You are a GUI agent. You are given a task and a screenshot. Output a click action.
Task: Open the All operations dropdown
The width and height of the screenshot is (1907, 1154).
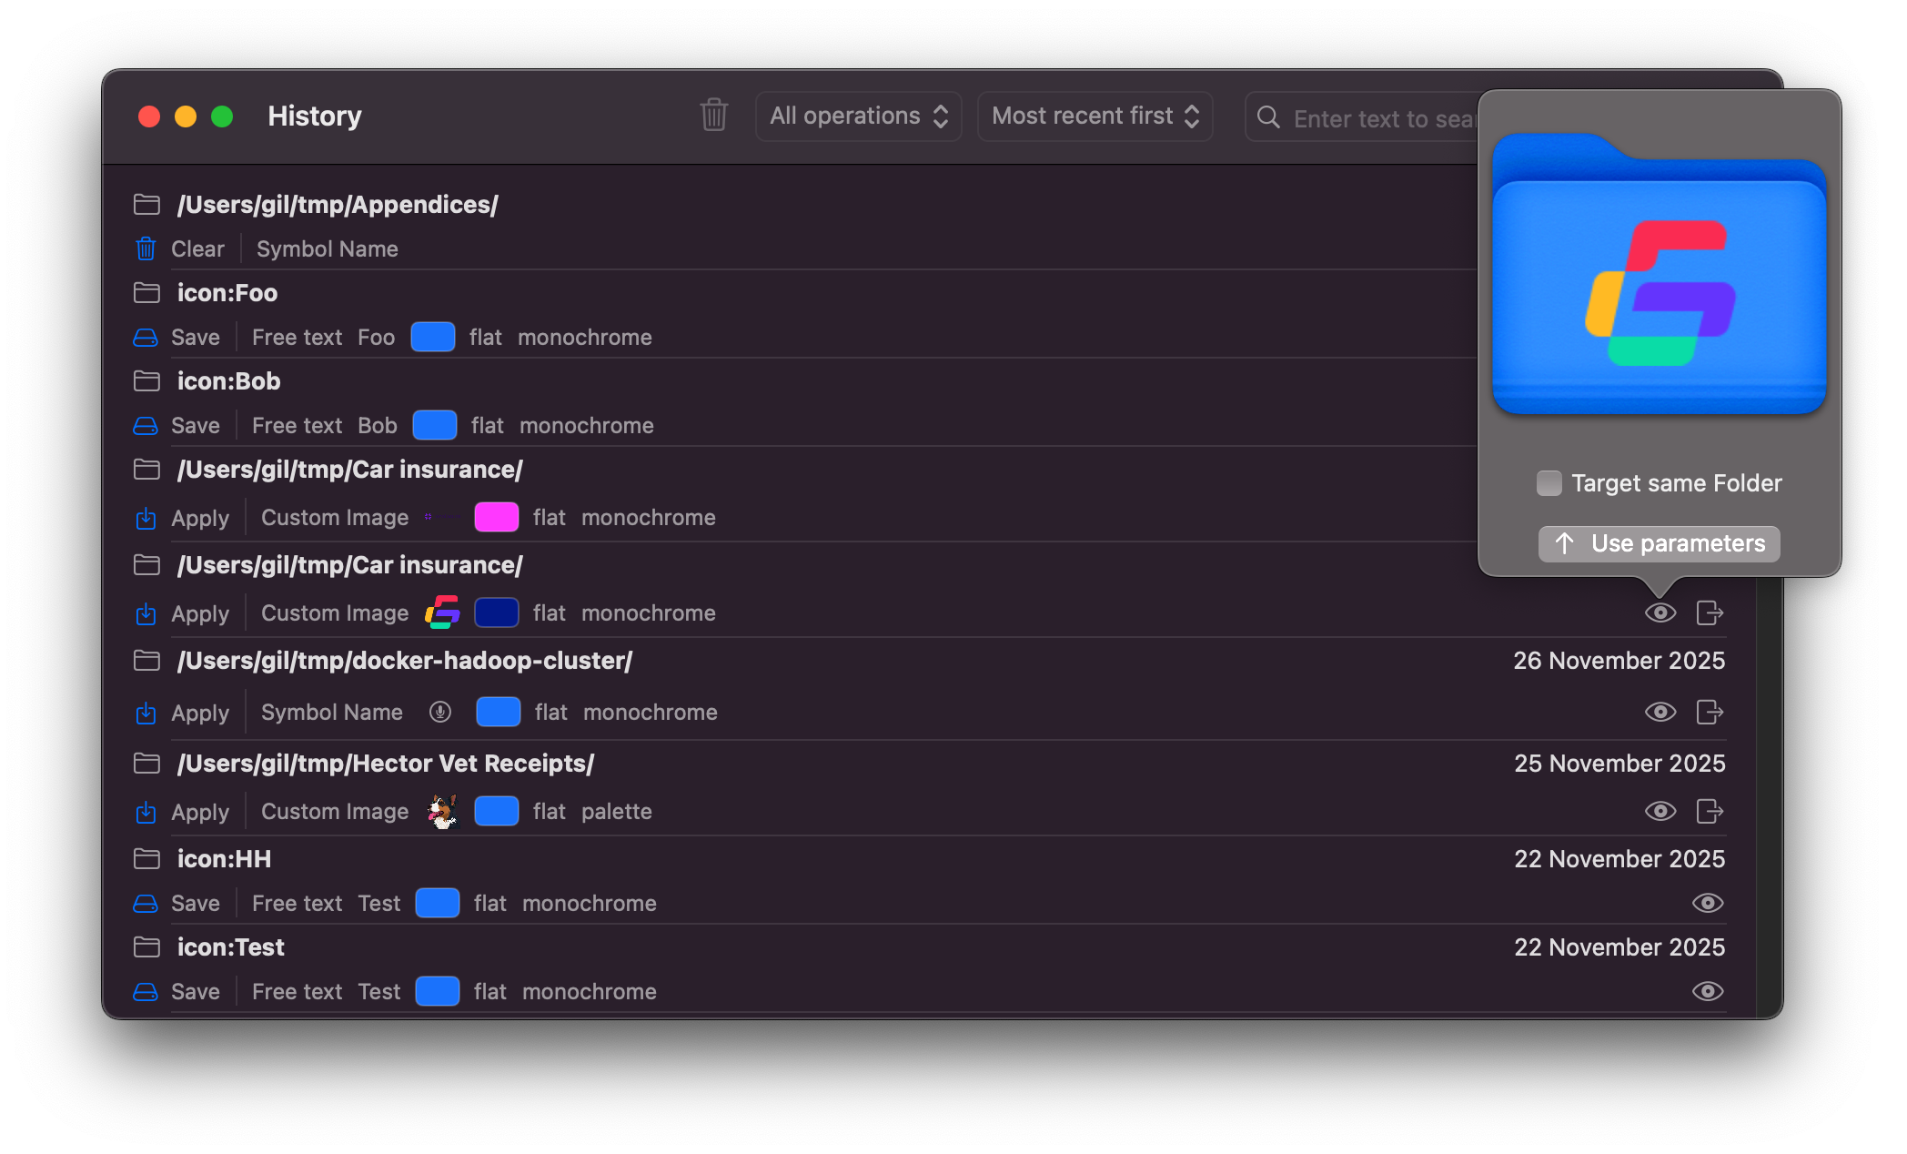tap(858, 116)
